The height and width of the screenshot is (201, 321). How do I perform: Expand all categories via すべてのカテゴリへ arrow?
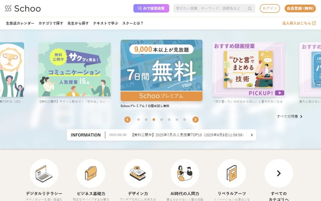pos(279,173)
